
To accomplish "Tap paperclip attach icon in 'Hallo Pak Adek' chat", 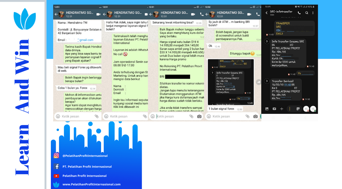I will (x=145, y=116).
